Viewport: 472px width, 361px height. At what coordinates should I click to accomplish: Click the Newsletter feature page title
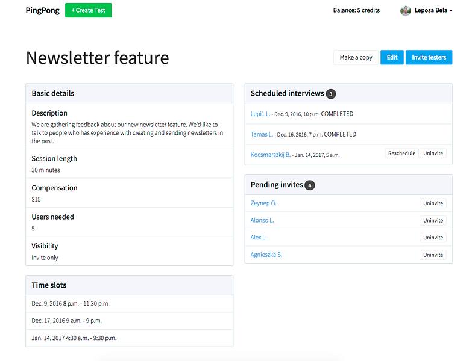97,58
